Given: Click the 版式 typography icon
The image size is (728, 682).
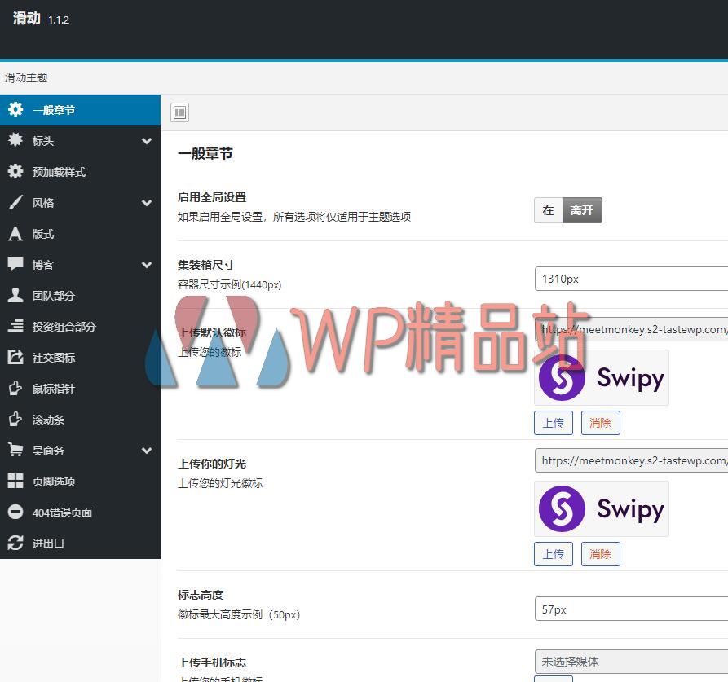Looking at the screenshot, I should click(x=17, y=234).
